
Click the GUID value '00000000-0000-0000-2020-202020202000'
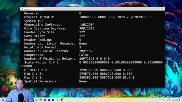115,17
